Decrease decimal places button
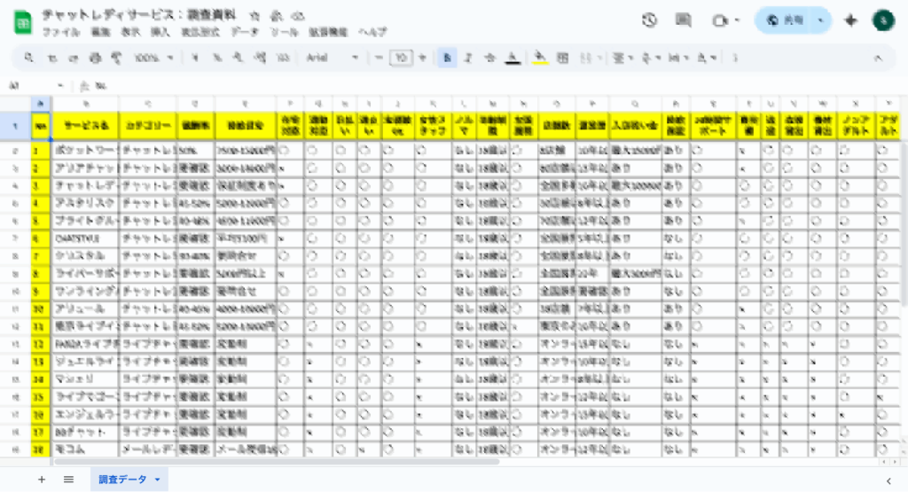Viewport: 908px width, 492px height. click(x=238, y=58)
